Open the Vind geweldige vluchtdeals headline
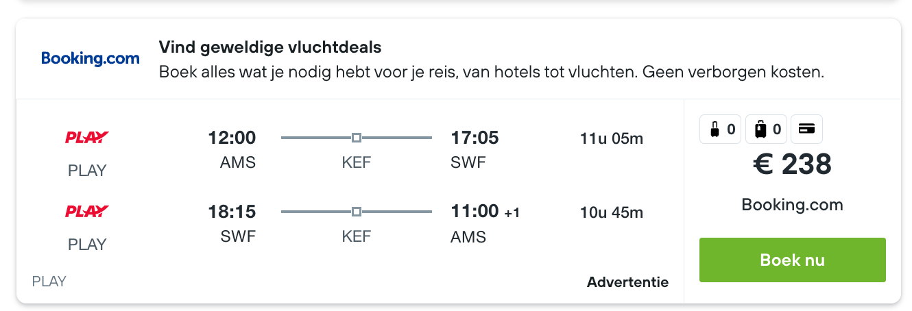912x311 pixels. pyautogui.click(x=270, y=47)
